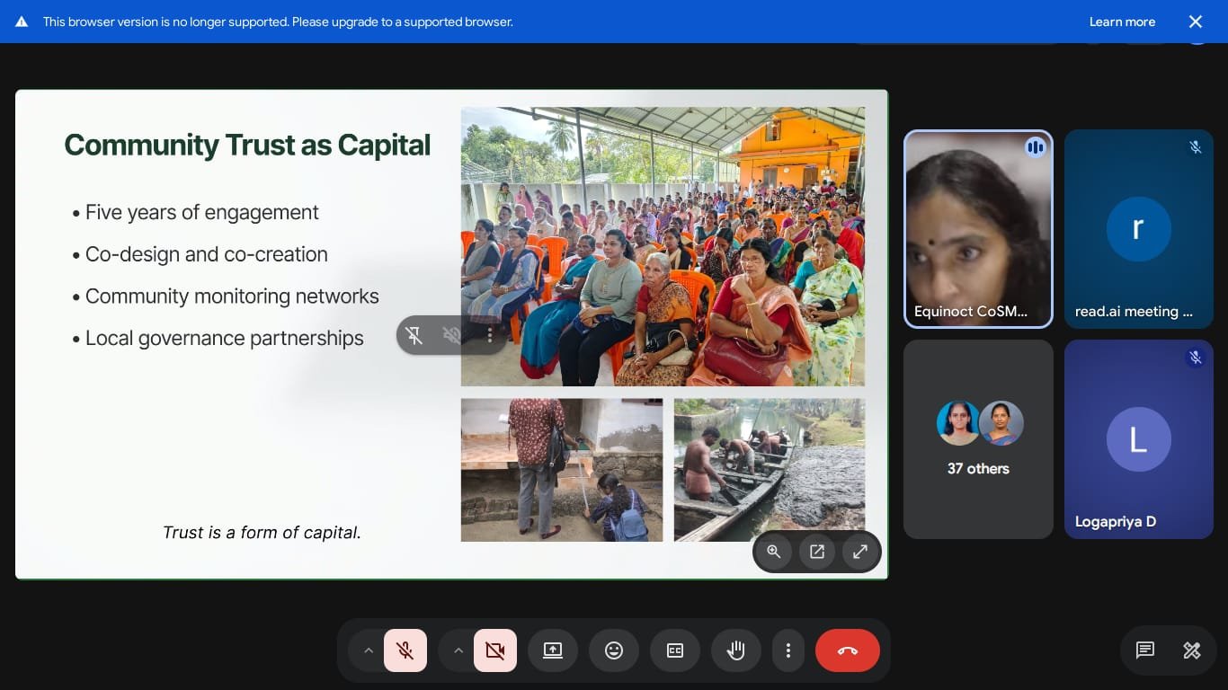Click the warning icon in the browser banner

pyautogui.click(x=22, y=22)
